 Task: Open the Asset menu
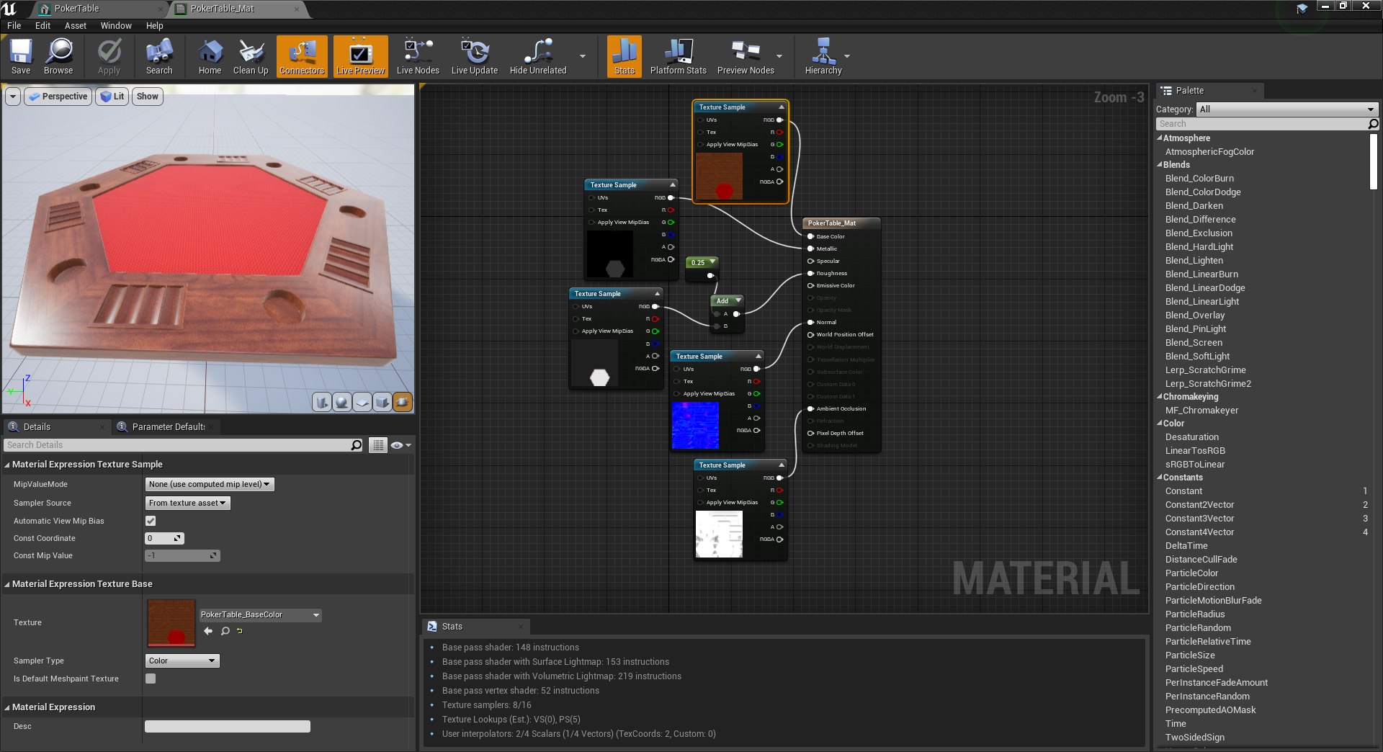(x=76, y=25)
